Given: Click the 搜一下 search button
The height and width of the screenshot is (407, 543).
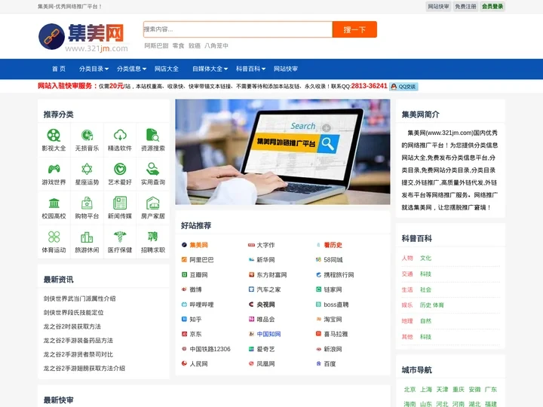Looking at the screenshot, I should click(354, 29).
